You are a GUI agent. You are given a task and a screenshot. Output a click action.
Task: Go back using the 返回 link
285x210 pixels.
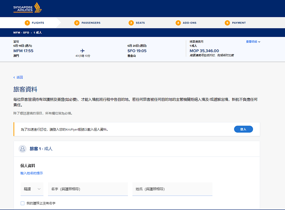pyautogui.click(x=20, y=77)
